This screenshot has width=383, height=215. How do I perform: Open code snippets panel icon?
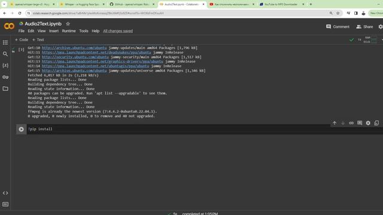(x=5, y=193)
